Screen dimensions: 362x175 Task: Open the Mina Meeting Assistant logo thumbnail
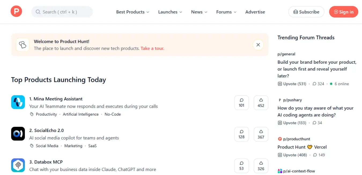coord(18,102)
